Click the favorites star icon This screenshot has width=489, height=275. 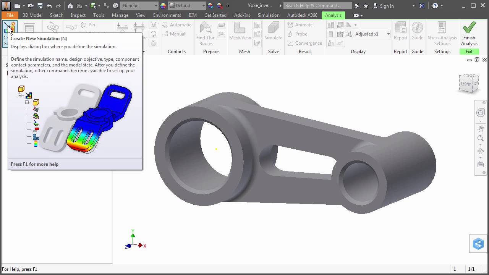[366, 6]
